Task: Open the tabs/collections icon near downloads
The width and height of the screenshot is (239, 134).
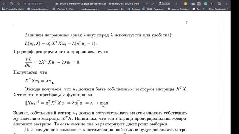Action: coord(219,4)
